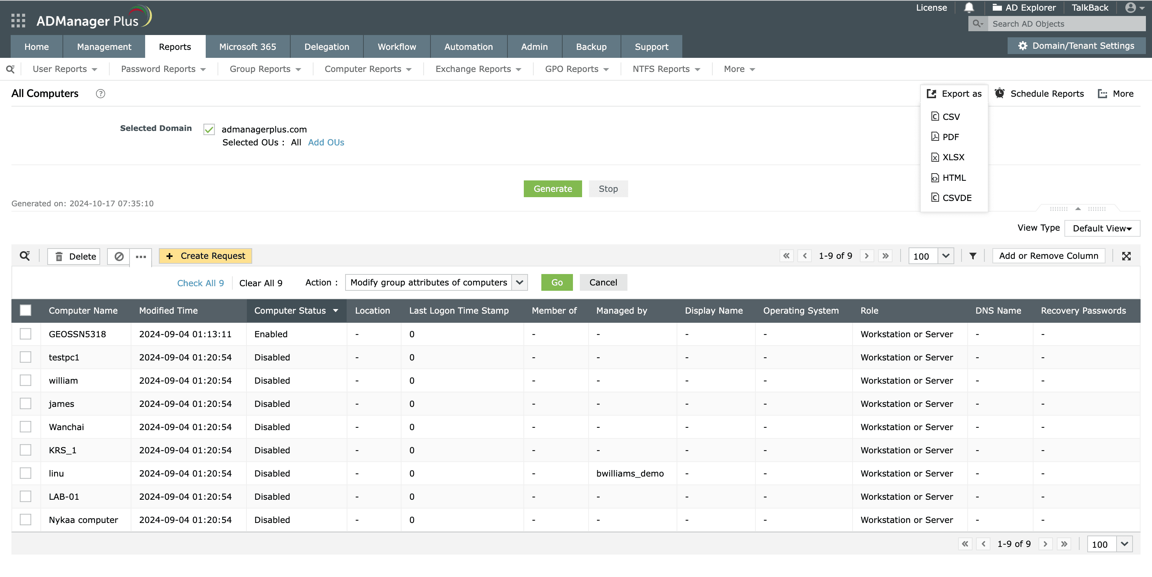Screen dimensions: 1152x577
Task: Click the Search AD Objects field
Action: click(x=1066, y=24)
